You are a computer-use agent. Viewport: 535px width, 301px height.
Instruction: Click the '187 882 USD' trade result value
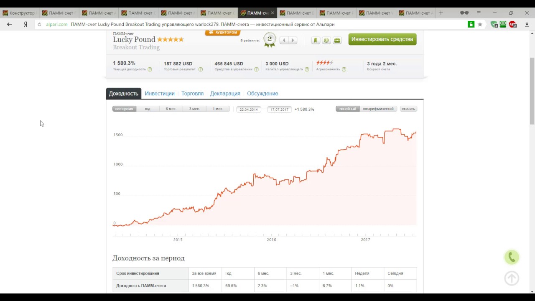178,64
